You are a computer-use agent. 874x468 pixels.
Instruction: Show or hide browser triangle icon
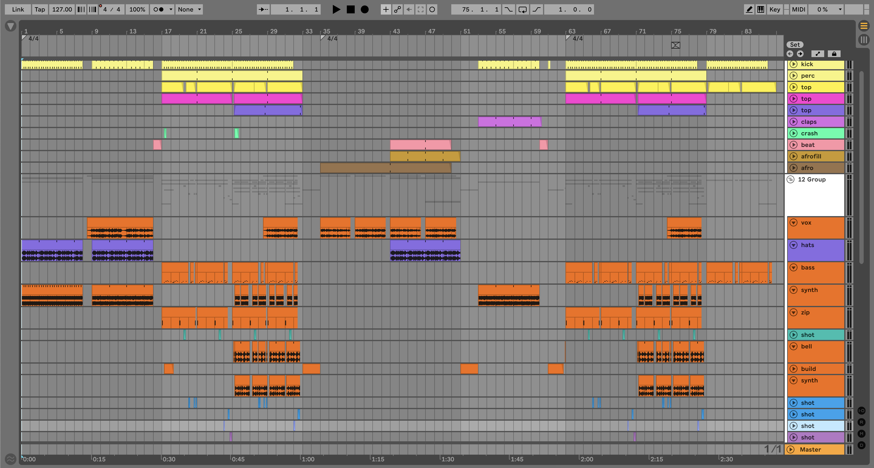click(x=11, y=26)
